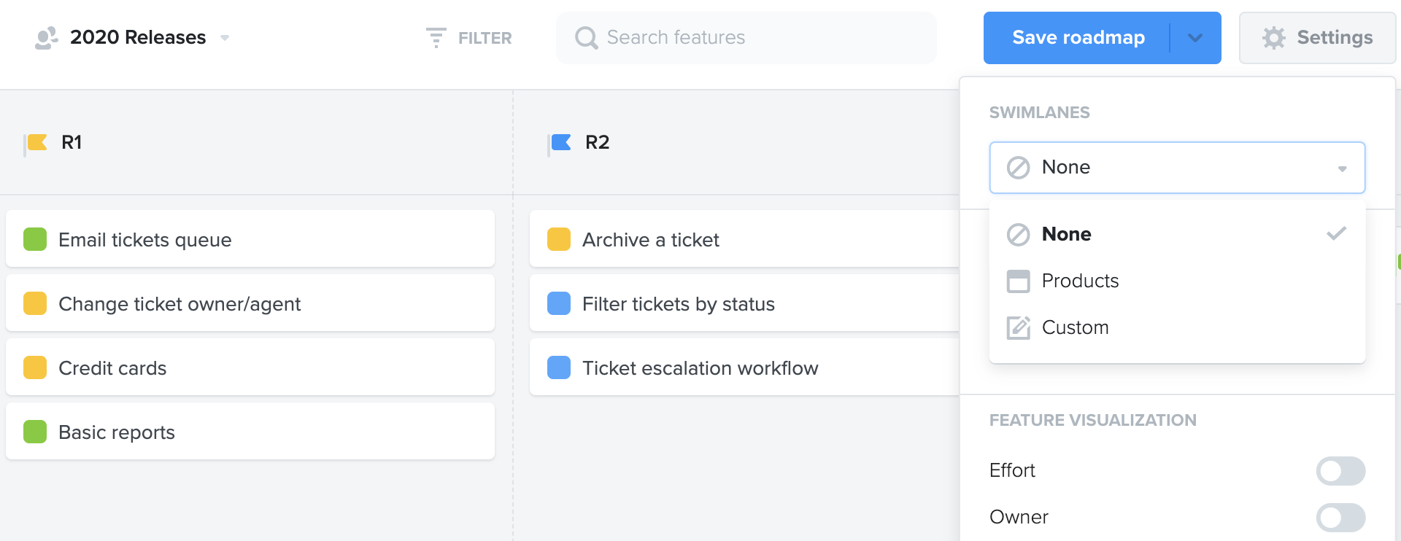Enable the Effort visualization toggle
The image size is (1401, 541).
[1340, 471]
